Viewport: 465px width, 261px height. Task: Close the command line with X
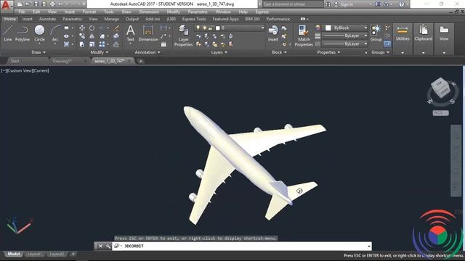point(100,246)
